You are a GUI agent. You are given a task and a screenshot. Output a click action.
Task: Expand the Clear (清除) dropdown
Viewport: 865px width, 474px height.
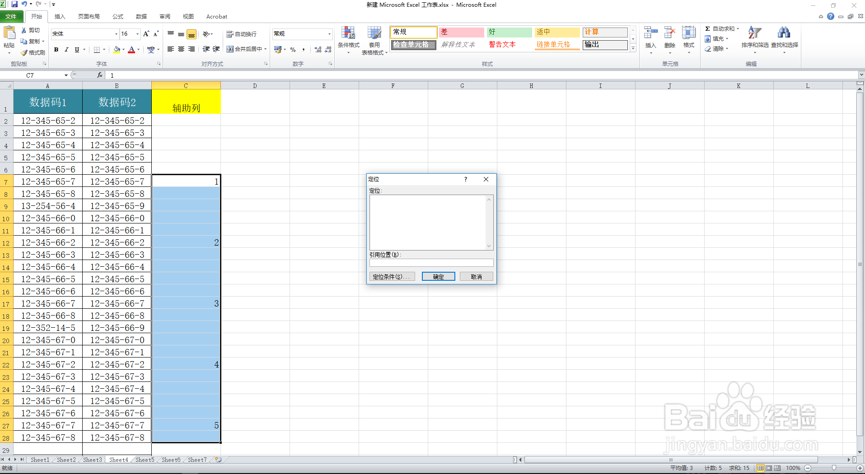click(x=727, y=49)
